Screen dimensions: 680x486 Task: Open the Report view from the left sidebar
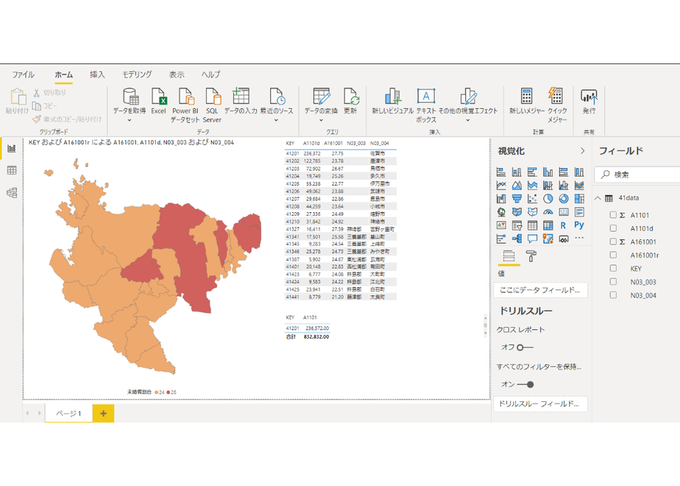click(12, 149)
